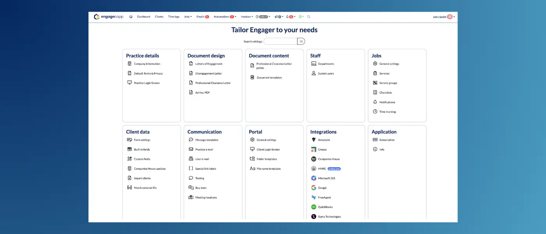546x234 pixels.
Task: Open the megaphone announcements dropdown
Action: (279, 17)
